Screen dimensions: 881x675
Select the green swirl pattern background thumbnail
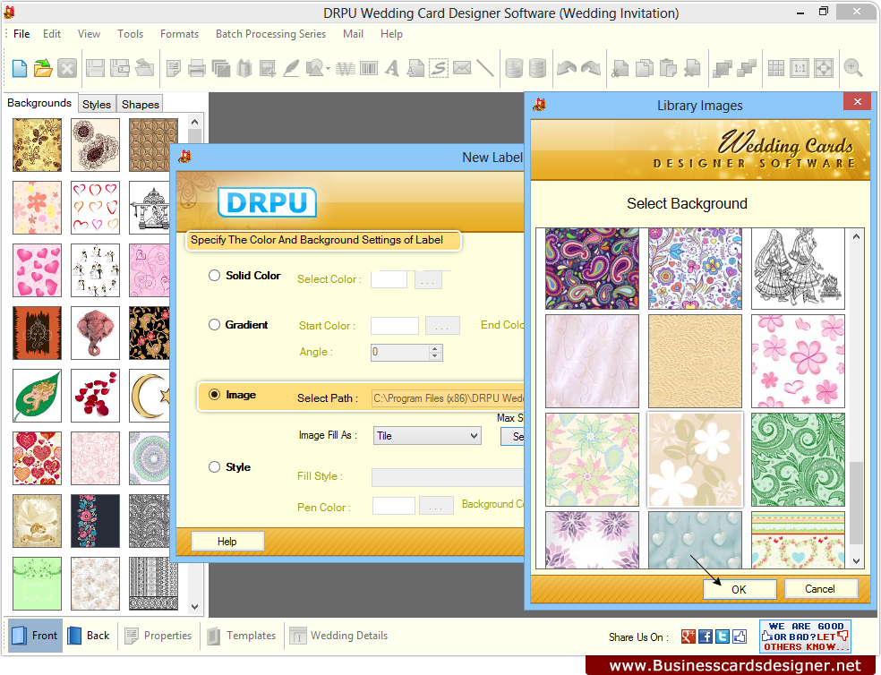coord(798,460)
